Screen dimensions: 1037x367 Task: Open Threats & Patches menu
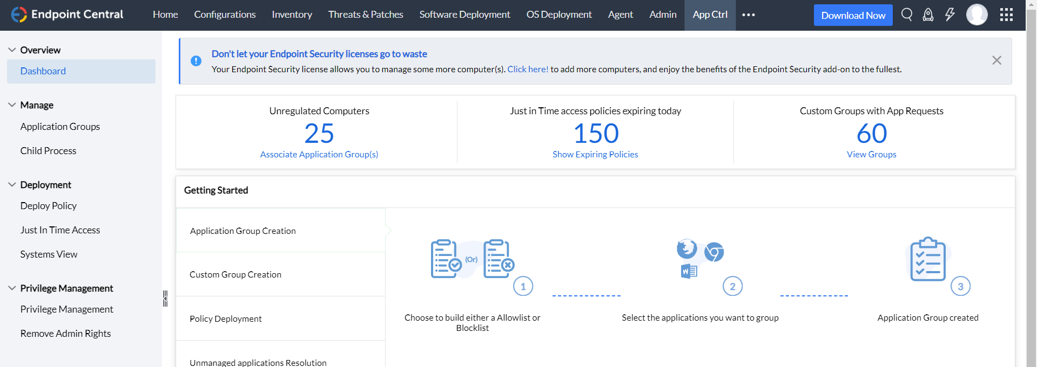click(366, 15)
